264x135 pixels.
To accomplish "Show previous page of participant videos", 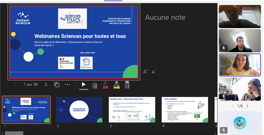I will pos(233,106).
